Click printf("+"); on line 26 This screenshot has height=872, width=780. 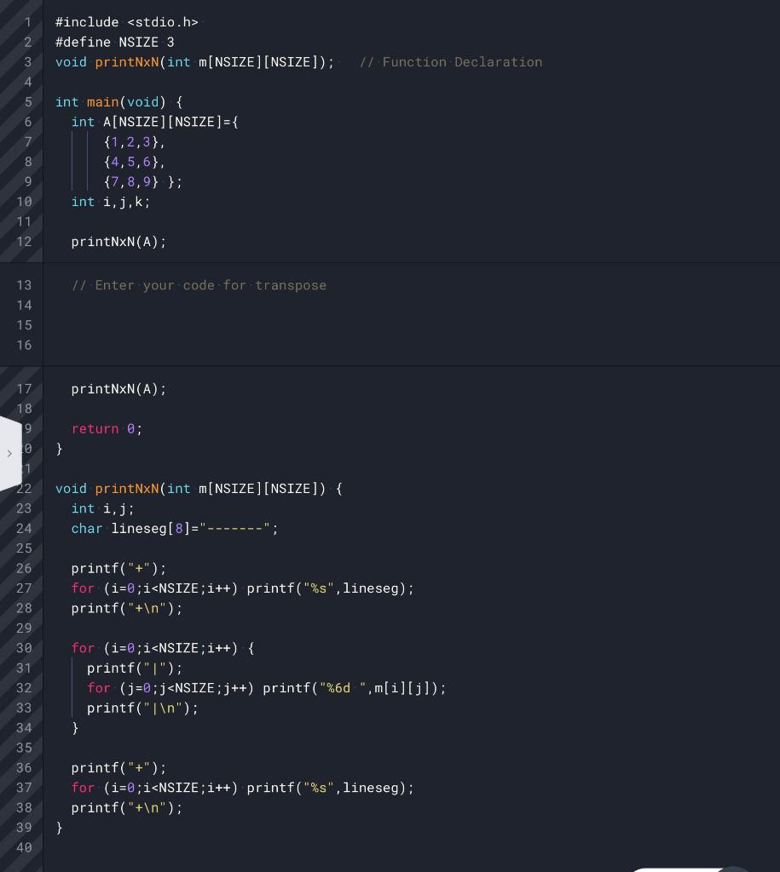(x=118, y=569)
